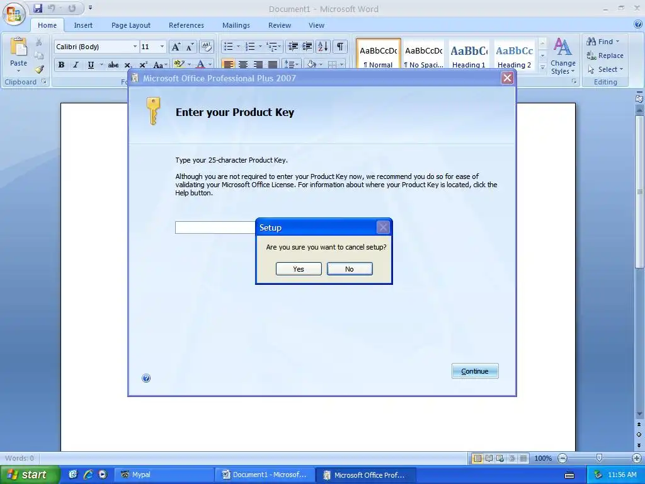Click the Shading paint bucket swatch
The height and width of the screenshot is (484, 645).
tap(312, 65)
